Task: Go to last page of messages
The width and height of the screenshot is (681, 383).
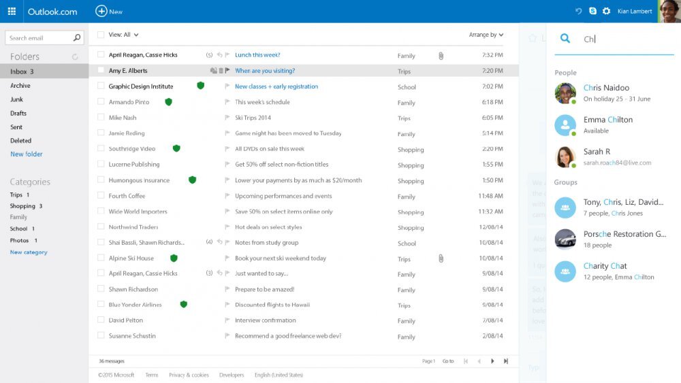Action: [506, 361]
